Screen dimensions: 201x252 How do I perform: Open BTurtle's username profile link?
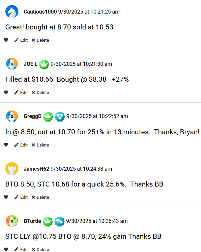[x=32, y=221]
